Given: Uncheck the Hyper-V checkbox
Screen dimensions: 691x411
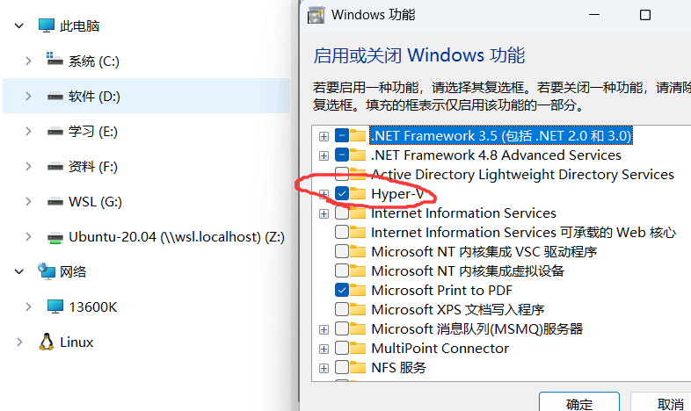Looking at the screenshot, I should (342, 193).
